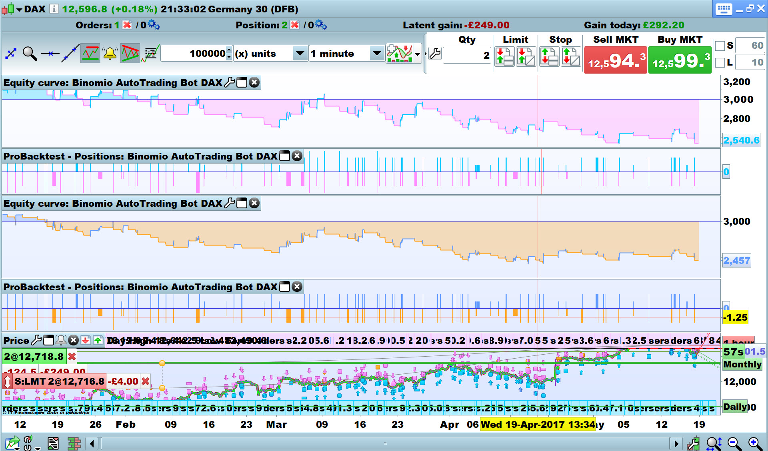Toggle the triangle pattern detection tool

coord(130,54)
